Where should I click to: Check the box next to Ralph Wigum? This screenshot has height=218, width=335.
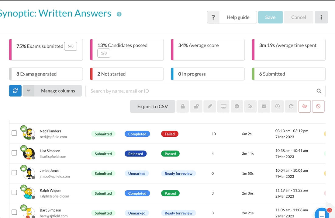pos(14,192)
